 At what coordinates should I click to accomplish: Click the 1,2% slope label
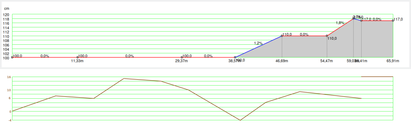click(258, 43)
